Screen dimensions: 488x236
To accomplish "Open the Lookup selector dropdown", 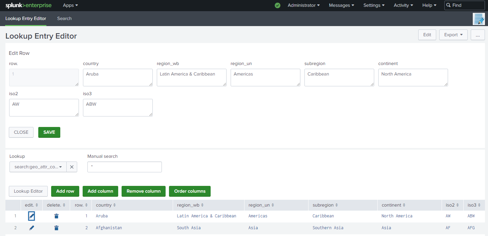I will pyautogui.click(x=38, y=167).
